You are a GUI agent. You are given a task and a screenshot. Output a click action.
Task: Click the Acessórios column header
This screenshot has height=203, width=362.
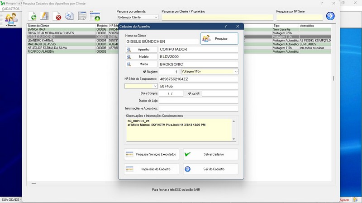(315, 26)
